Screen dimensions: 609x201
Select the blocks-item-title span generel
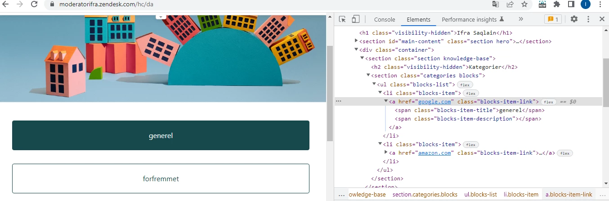[x=470, y=110]
